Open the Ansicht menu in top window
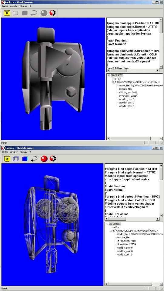Screen dimensions: 164x291 (x=14, y=6)
